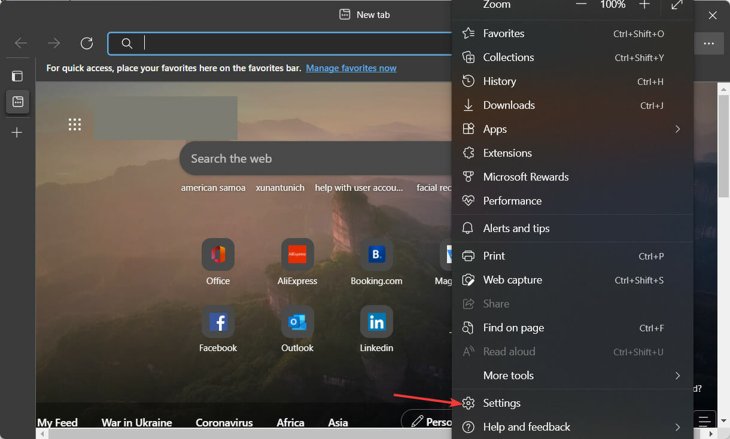
Task: Select the Print menu entry
Action: point(495,255)
